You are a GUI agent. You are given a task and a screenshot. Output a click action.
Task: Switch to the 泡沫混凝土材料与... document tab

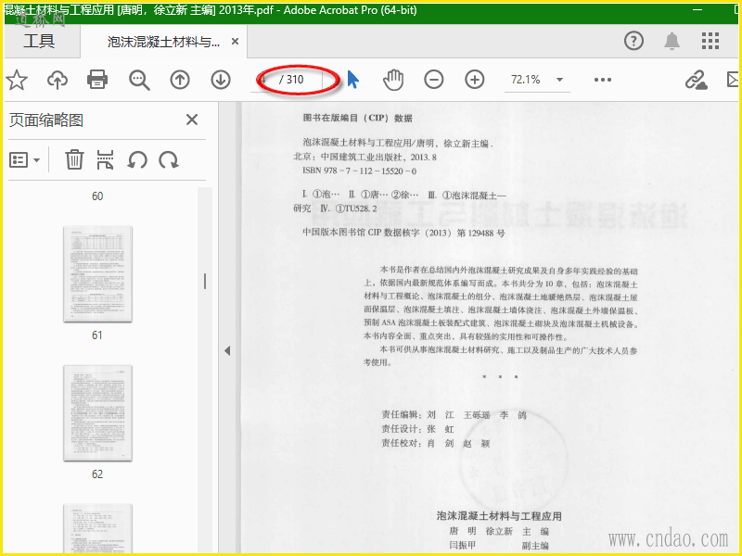point(163,42)
